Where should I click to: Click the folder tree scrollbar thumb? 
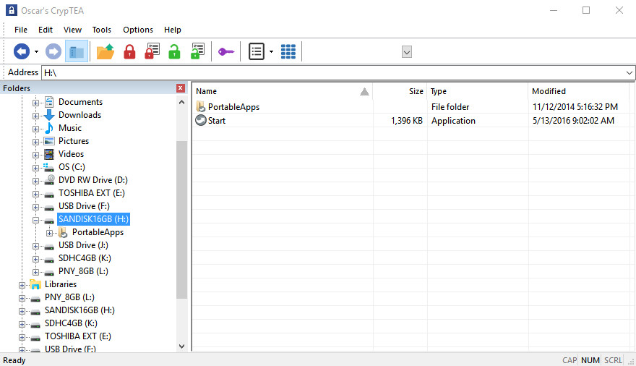pyautogui.click(x=181, y=220)
